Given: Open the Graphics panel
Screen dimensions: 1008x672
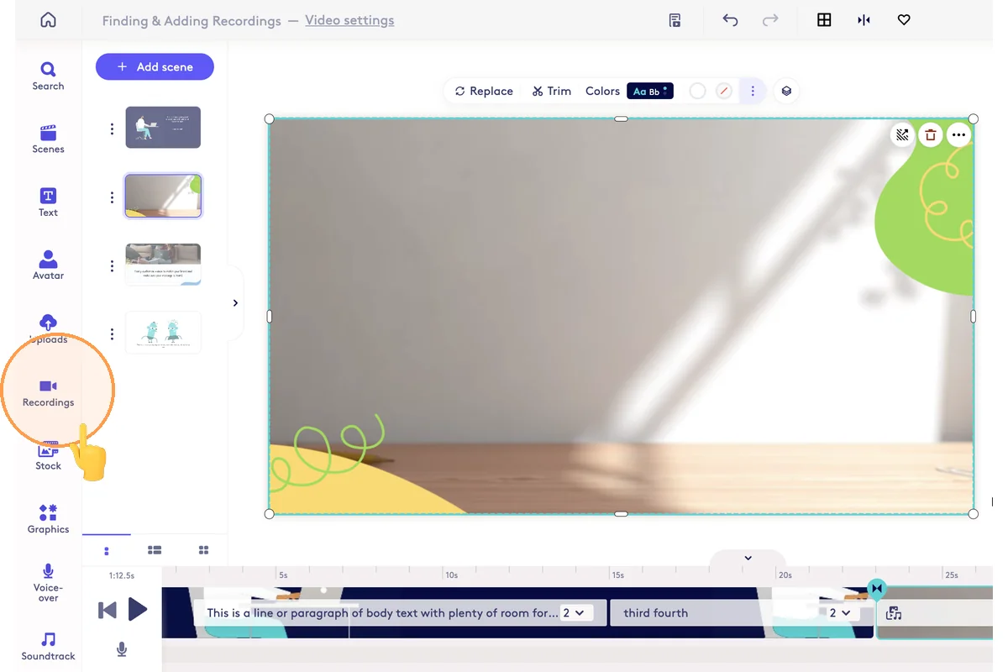Looking at the screenshot, I should (x=48, y=518).
